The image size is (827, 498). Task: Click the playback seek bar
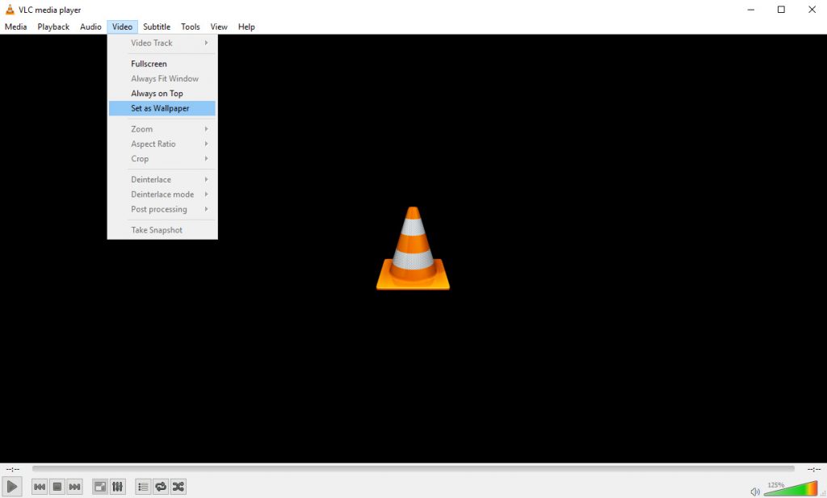tap(413, 468)
